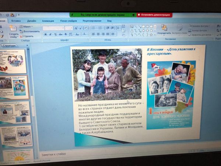Viewport: 221px width, 166px height.
Task: Switch to the Вставка ribbon tab
Action: (16, 21)
